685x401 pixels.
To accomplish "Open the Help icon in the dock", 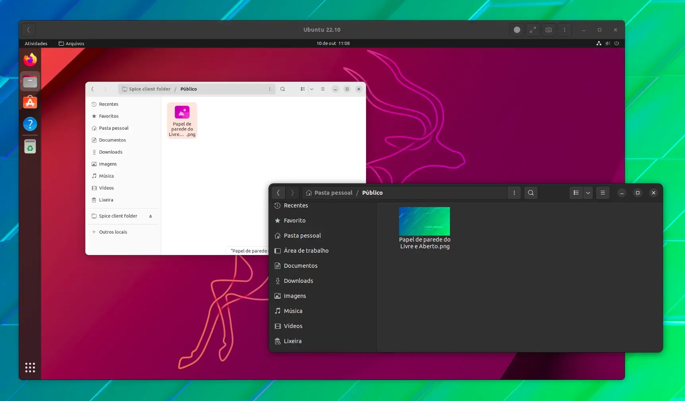I will pyautogui.click(x=30, y=124).
